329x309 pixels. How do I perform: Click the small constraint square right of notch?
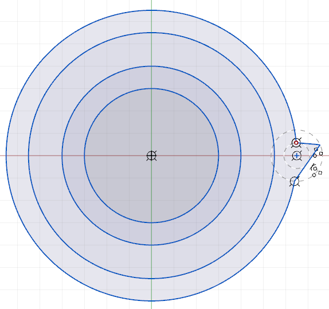coord(321,154)
